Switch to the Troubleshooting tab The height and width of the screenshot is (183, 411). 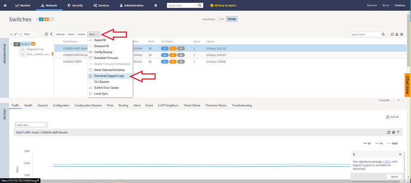(241, 105)
